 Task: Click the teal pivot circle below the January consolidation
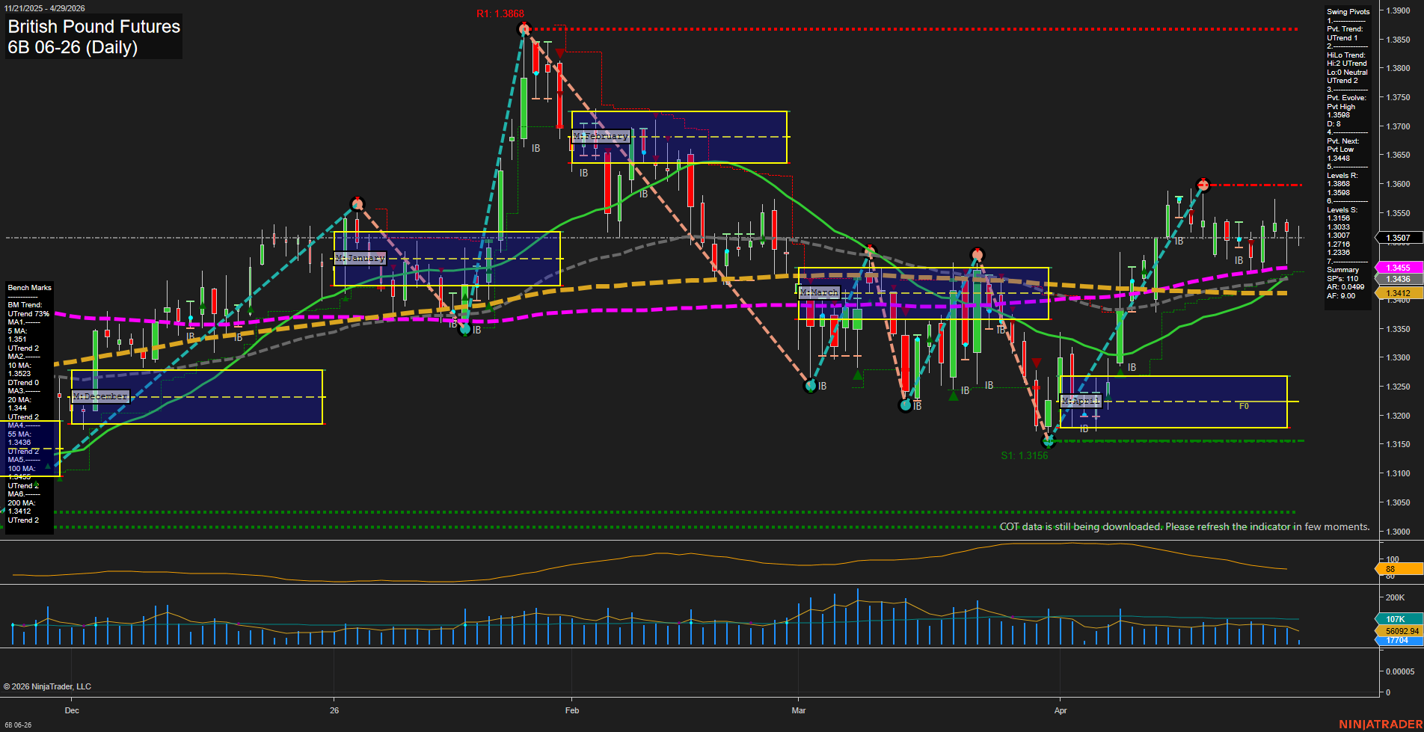point(464,329)
